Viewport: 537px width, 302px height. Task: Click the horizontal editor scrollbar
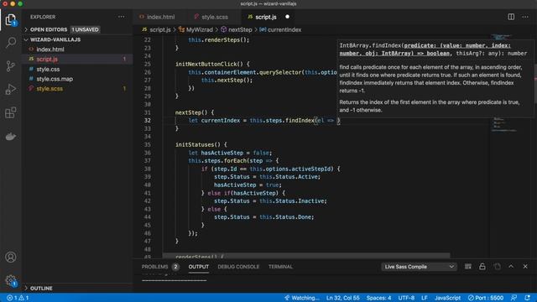click(x=305, y=255)
